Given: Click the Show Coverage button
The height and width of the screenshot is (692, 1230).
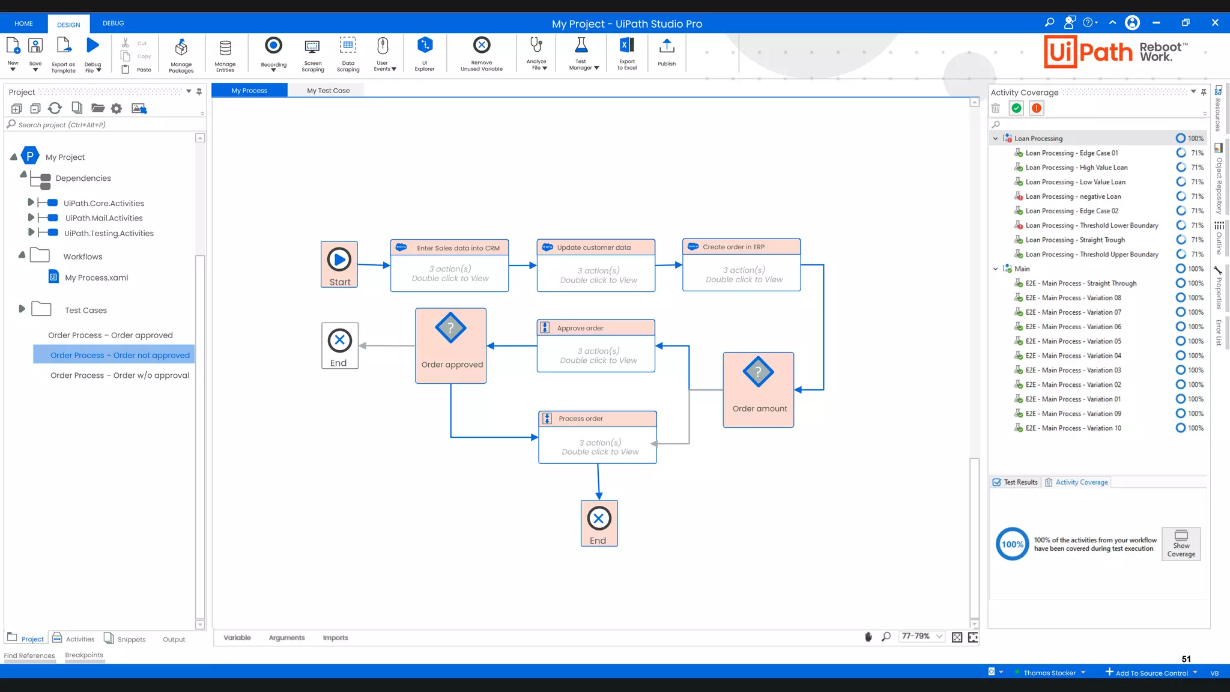Looking at the screenshot, I should [1181, 544].
